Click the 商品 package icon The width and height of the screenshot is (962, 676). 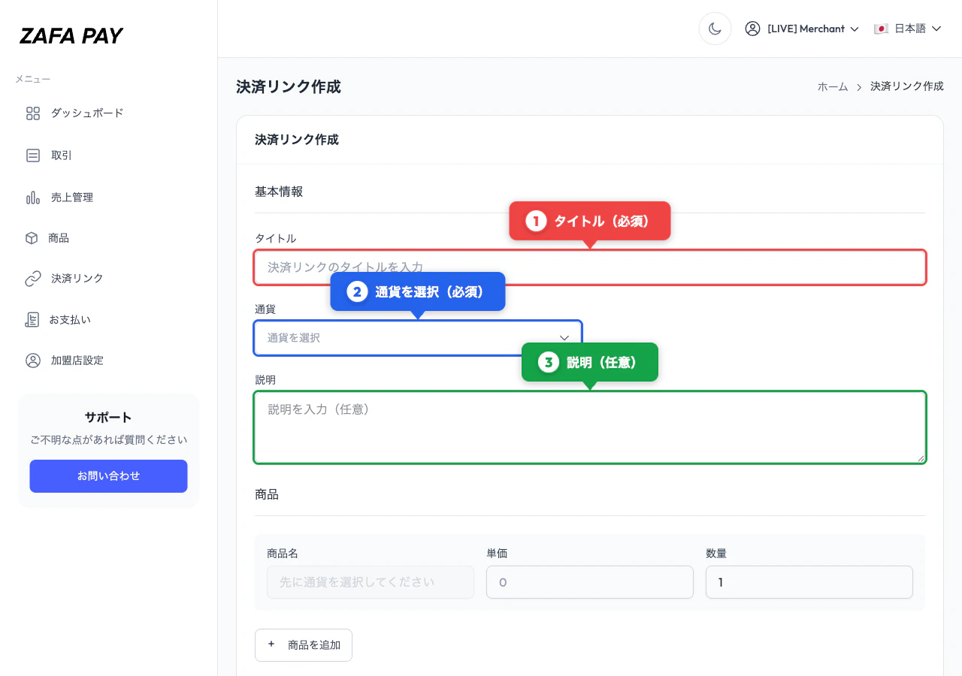(32, 238)
